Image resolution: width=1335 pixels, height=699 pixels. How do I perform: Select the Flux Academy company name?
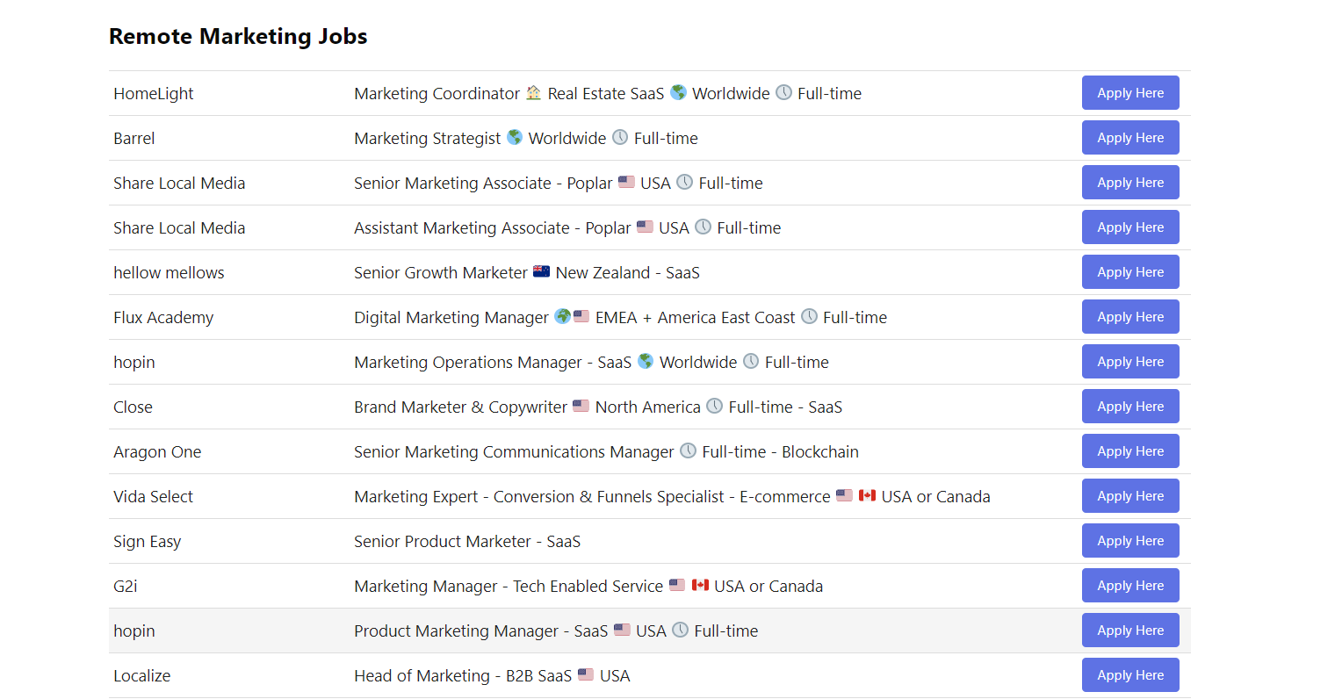coord(163,318)
